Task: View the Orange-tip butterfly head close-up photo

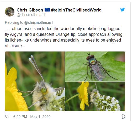Action: (x=35, y=81)
